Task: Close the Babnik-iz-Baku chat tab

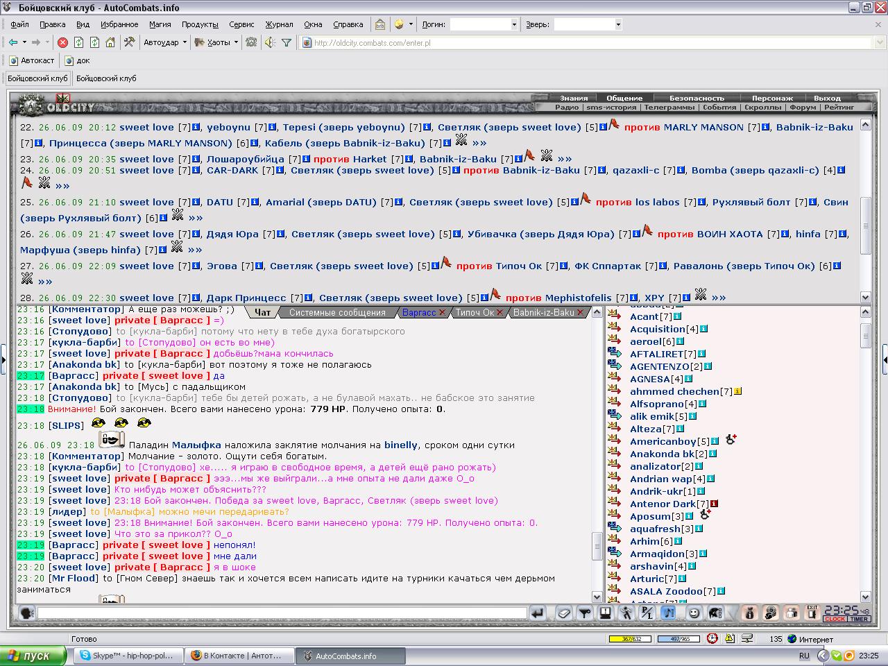Action: (x=580, y=313)
